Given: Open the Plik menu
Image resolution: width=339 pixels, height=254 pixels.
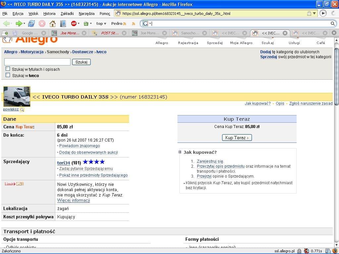Looking at the screenshot, I should pyautogui.click(x=5, y=14).
